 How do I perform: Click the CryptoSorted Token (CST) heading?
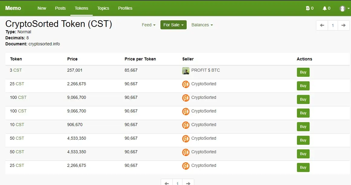pyautogui.click(x=59, y=24)
